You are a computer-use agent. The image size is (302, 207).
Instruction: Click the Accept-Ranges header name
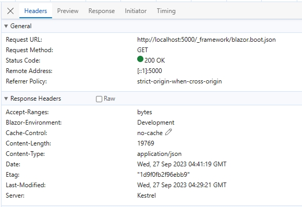pyautogui.click(x=27, y=112)
